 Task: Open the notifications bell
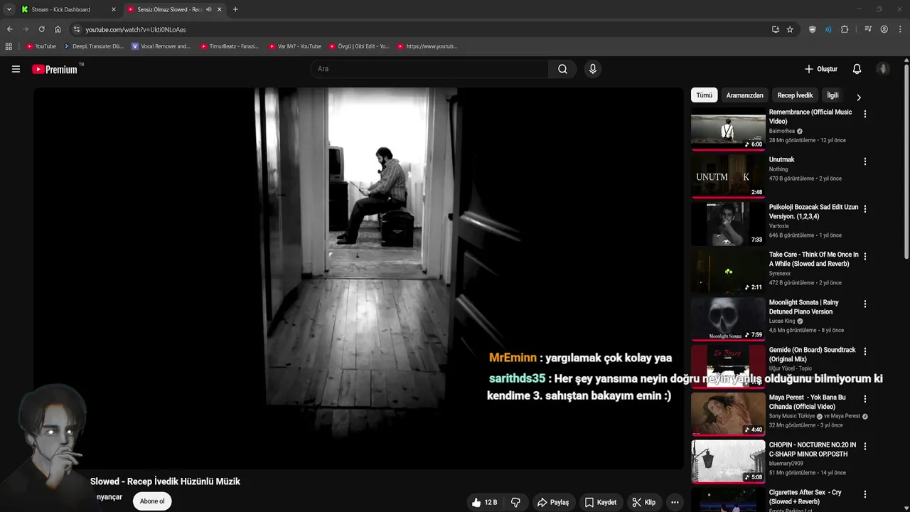point(857,69)
